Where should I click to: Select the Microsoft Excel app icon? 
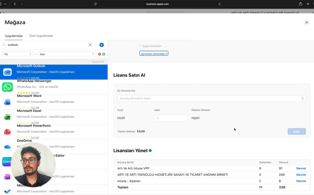click(x=7, y=117)
